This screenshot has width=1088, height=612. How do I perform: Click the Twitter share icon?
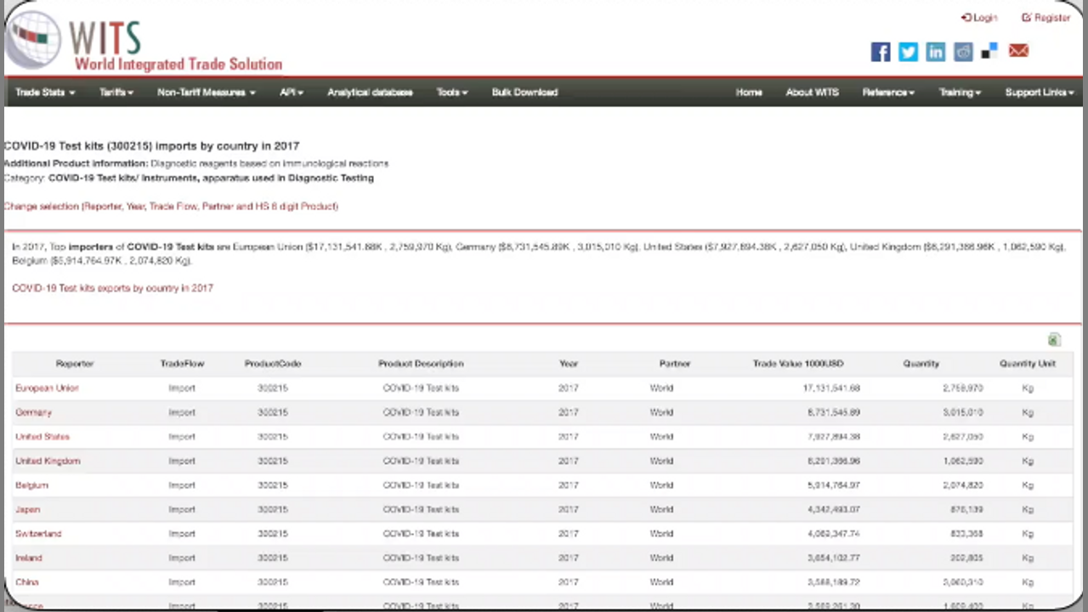(908, 52)
